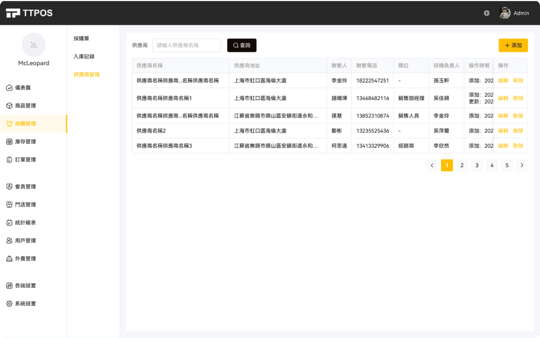
Task: Open the Admin user avatar
Action: click(505, 13)
